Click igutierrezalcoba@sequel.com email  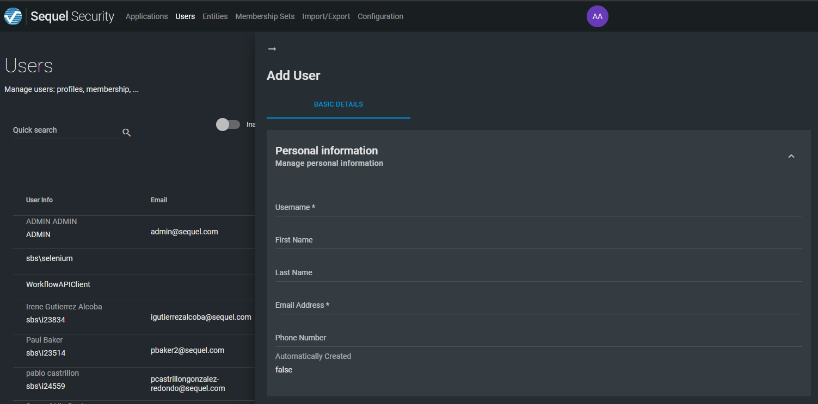(201, 317)
